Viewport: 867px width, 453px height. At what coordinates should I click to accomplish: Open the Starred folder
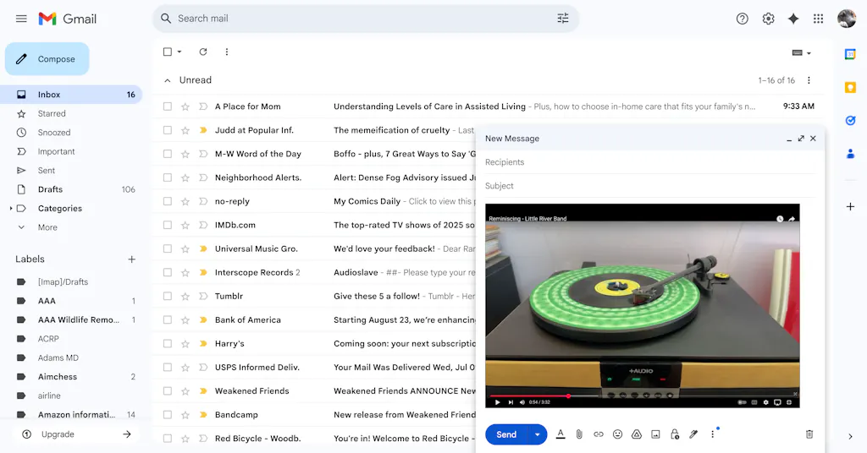tap(52, 113)
